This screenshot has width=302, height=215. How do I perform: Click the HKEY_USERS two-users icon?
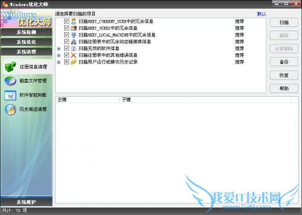(73, 28)
